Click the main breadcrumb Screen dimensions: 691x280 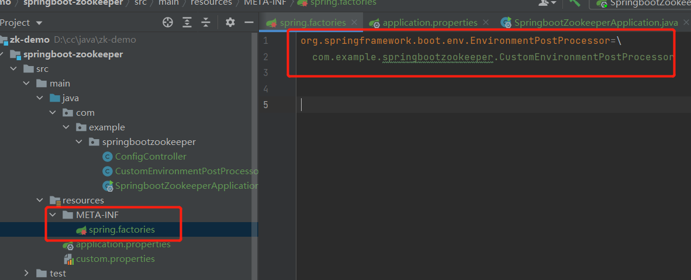tap(168, 3)
